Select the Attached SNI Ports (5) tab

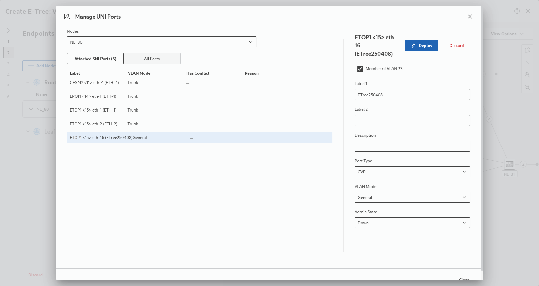pyautogui.click(x=95, y=59)
